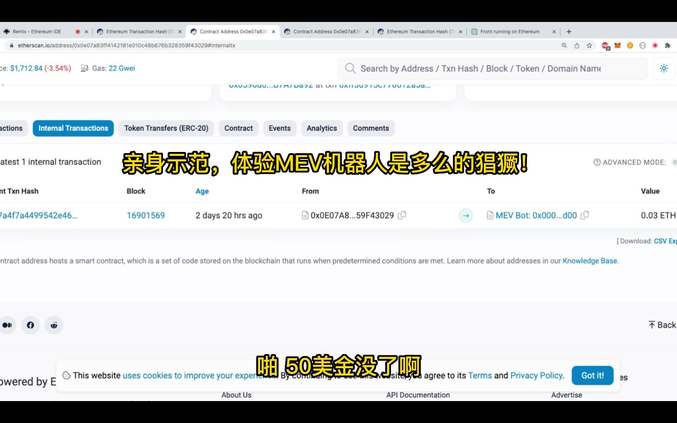The image size is (677, 423).
Task: Click the gas pump icon
Action: (x=84, y=68)
